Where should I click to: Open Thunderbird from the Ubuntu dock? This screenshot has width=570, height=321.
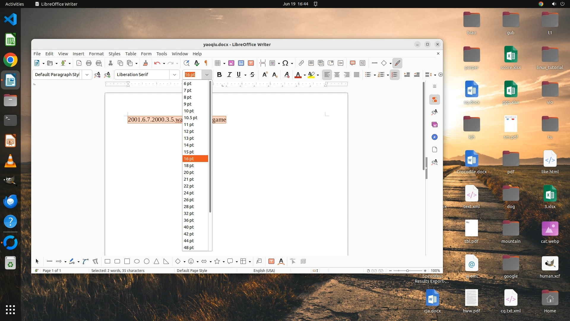[x=10, y=202]
